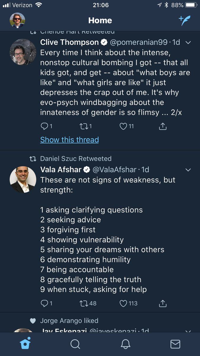View Vala Afshar's profile picture
The width and height of the screenshot is (200, 356).
pyautogui.click(x=23, y=179)
